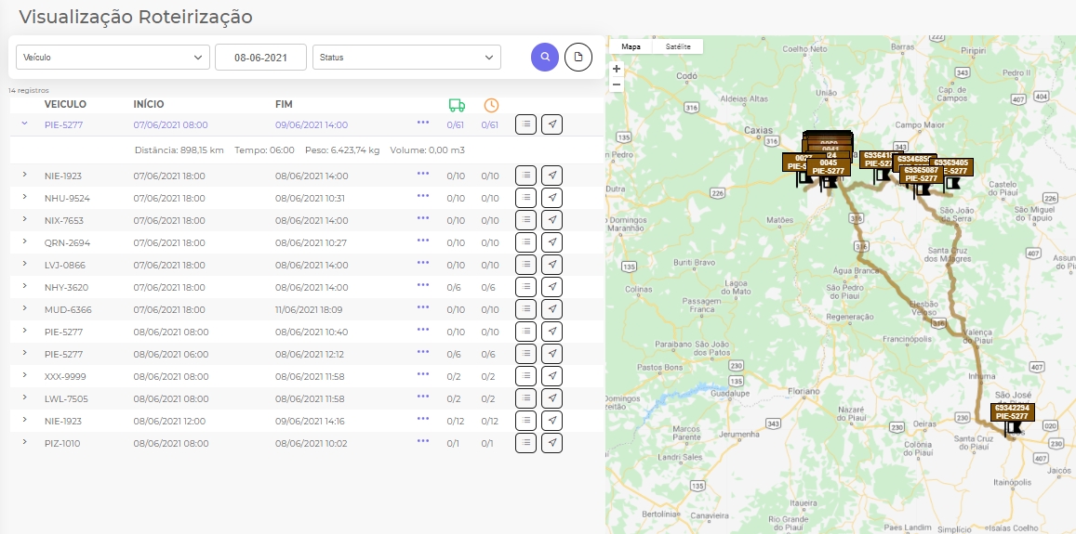Screen dimensions: 1076x534
Task: Click the 69365087 PIE-5277 map marker
Action: click(921, 174)
